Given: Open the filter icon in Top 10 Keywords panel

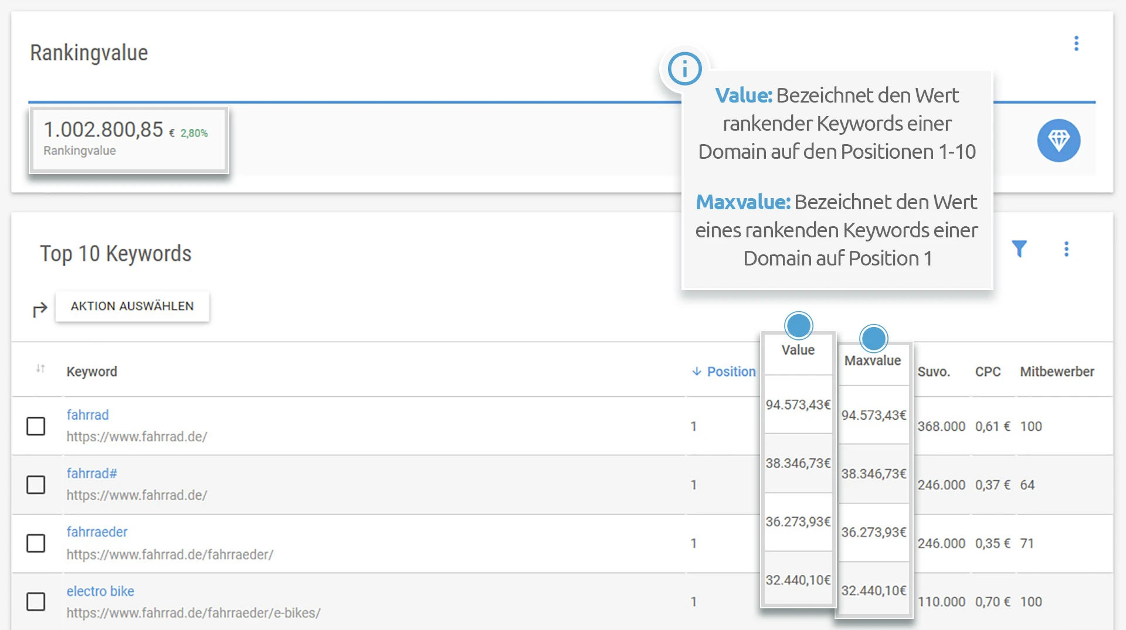Looking at the screenshot, I should click(1020, 248).
